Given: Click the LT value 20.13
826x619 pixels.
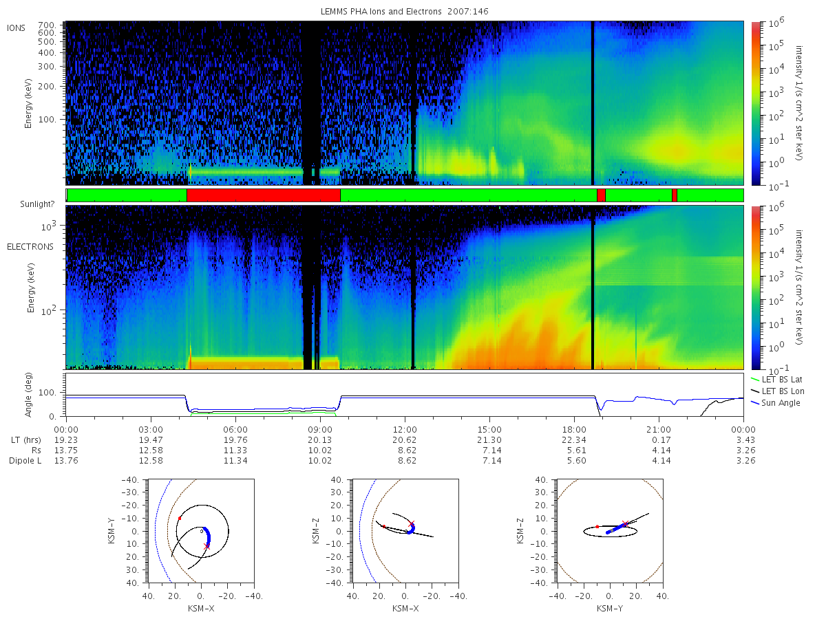Looking at the screenshot, I should 320,439.
